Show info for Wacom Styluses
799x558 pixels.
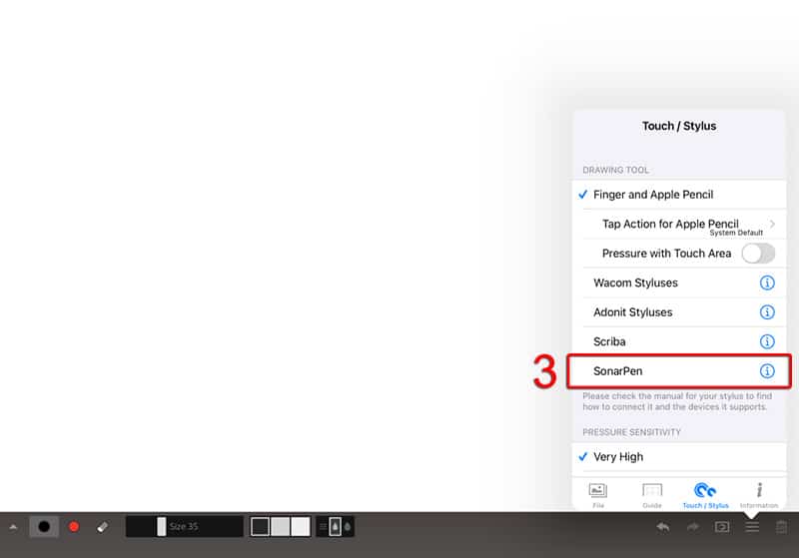point(767,283)
